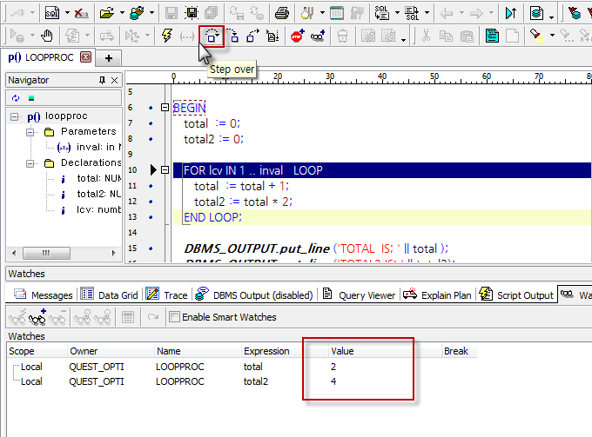Switch to the DBMS Output tab

coord(252,295)
